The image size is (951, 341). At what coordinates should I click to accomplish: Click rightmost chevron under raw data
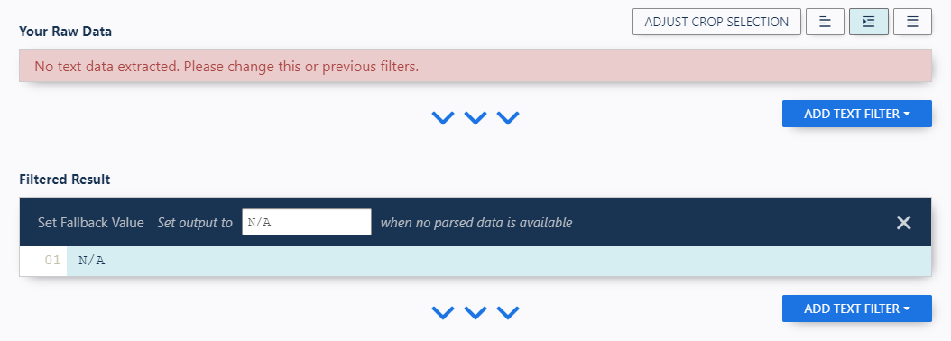(508, 117)
